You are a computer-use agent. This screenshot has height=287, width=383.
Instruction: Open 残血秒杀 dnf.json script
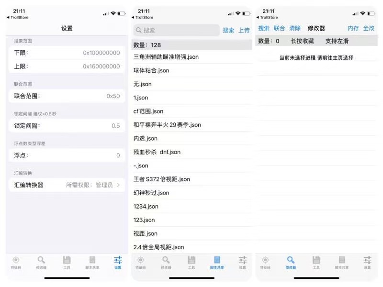coord(192,152)
